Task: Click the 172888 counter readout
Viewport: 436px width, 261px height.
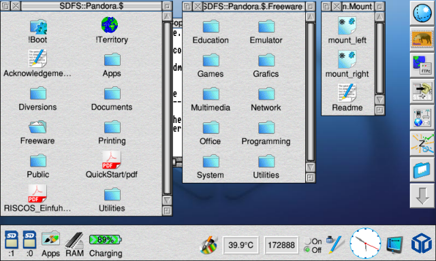Action: (281, 245)
